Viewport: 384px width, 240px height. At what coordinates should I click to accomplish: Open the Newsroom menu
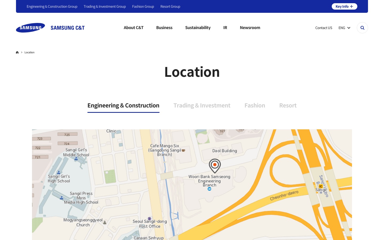coord(250,28)
